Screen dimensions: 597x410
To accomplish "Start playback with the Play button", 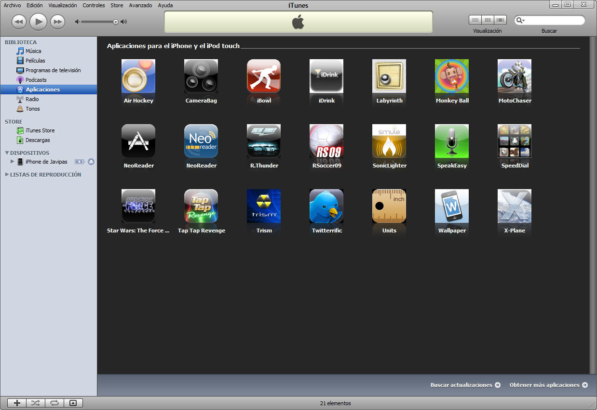I will [x=38, y=22].
